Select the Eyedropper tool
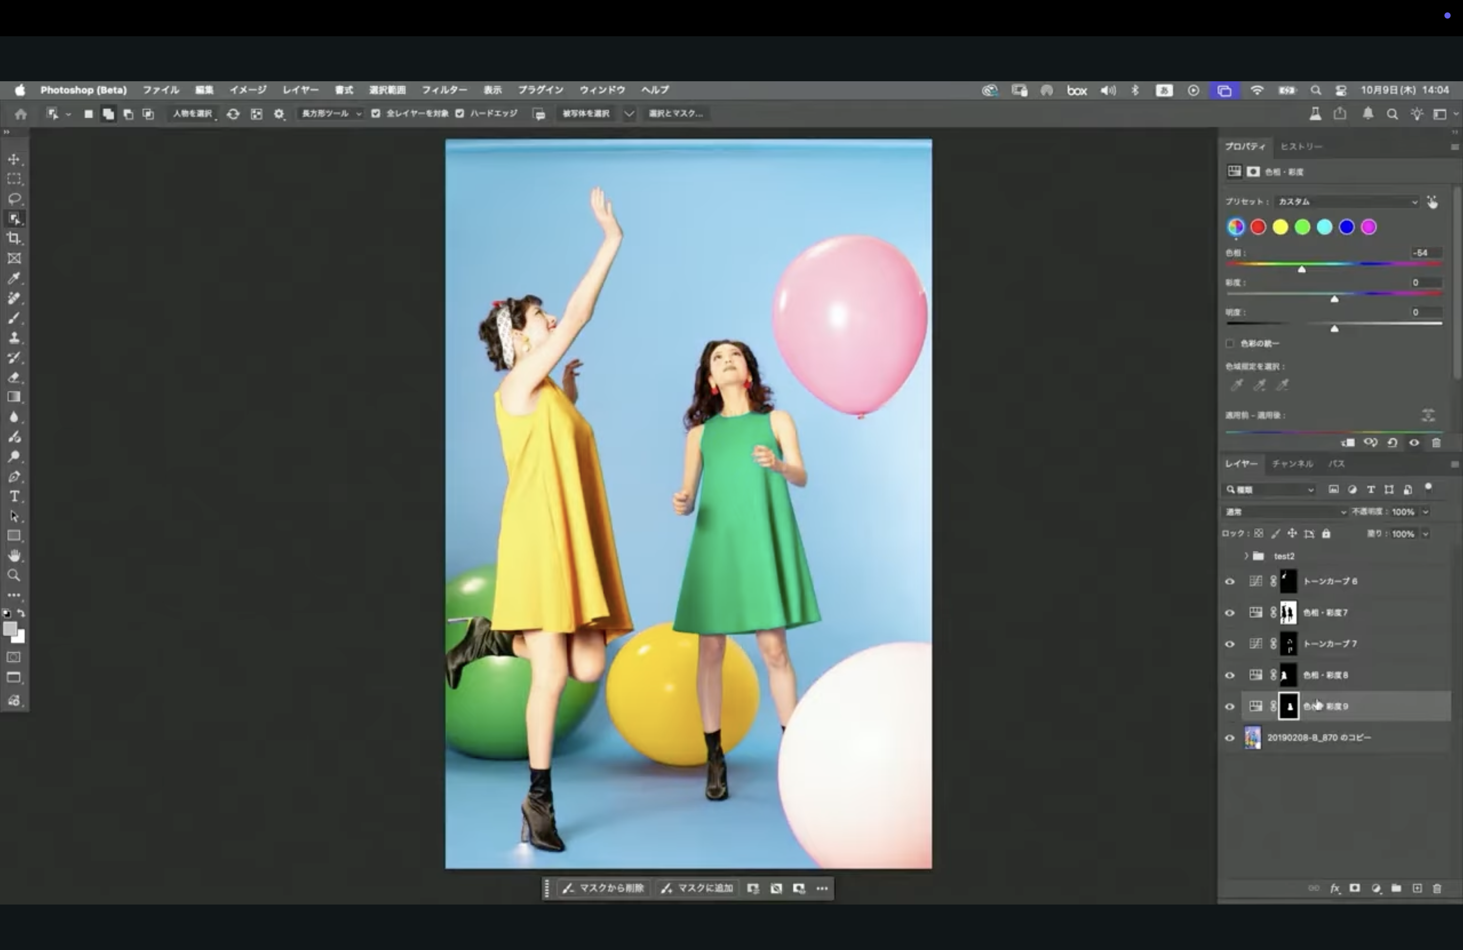This screenshot has height=950, width=1463. click(14, 278)
